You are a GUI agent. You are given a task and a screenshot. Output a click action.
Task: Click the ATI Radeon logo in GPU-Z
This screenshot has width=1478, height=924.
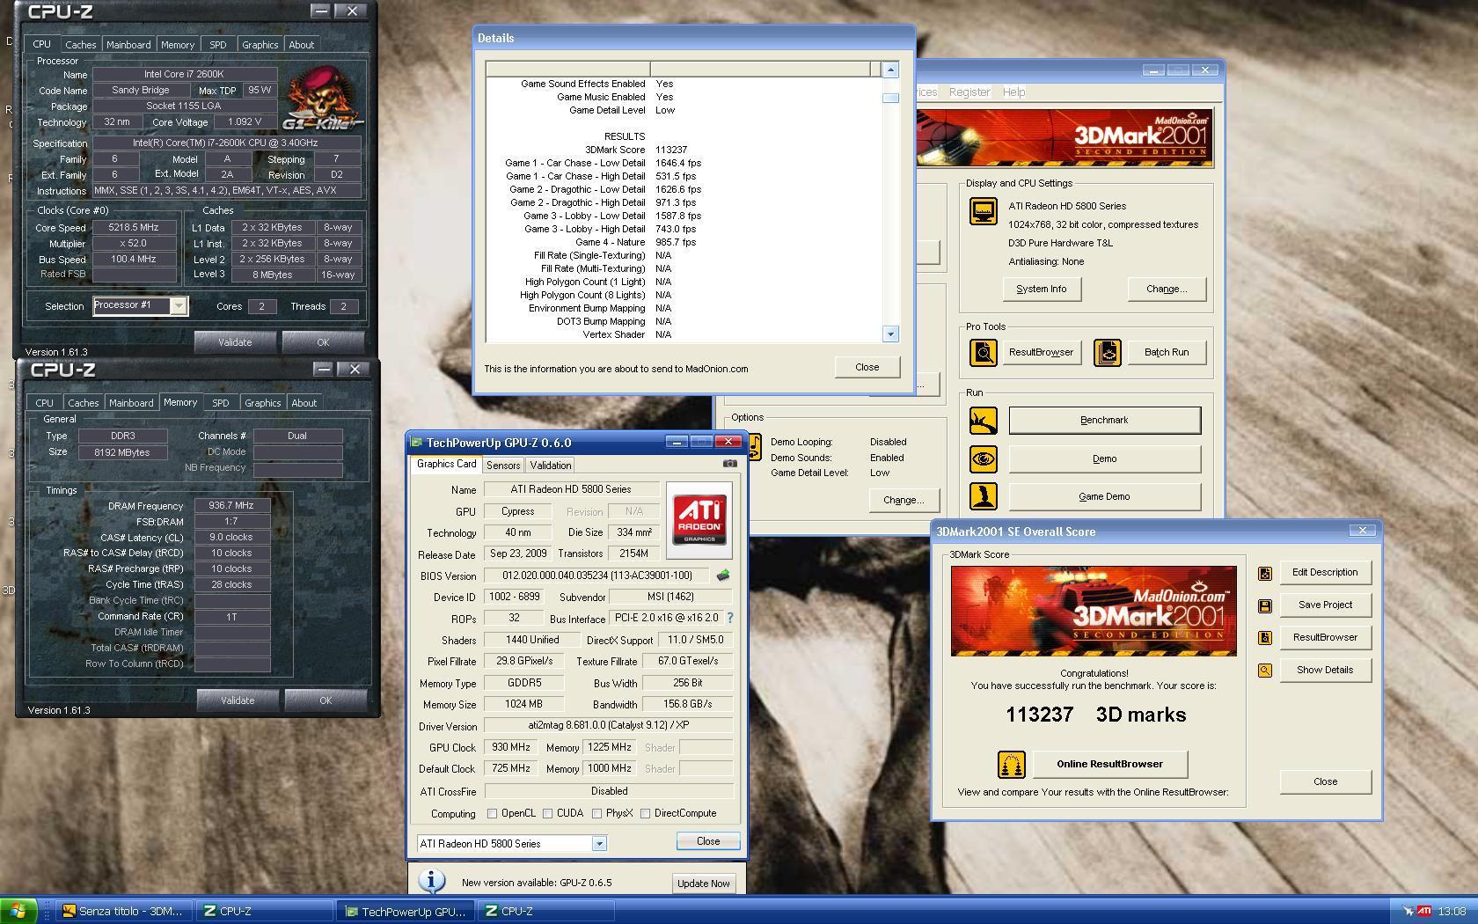tap(699, 520)
